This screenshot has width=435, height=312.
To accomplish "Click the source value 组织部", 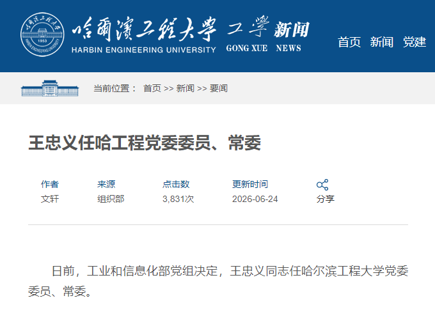I will point(111,199).
